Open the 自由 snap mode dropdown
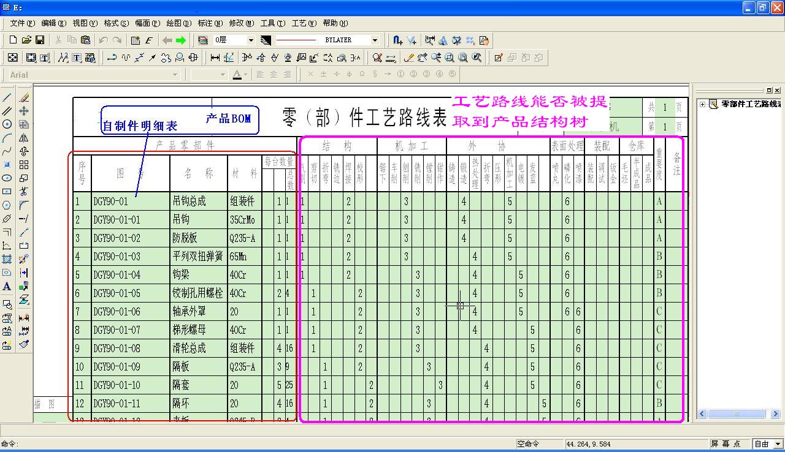Screen dimensions: 785x452 [x=778, y=444]
